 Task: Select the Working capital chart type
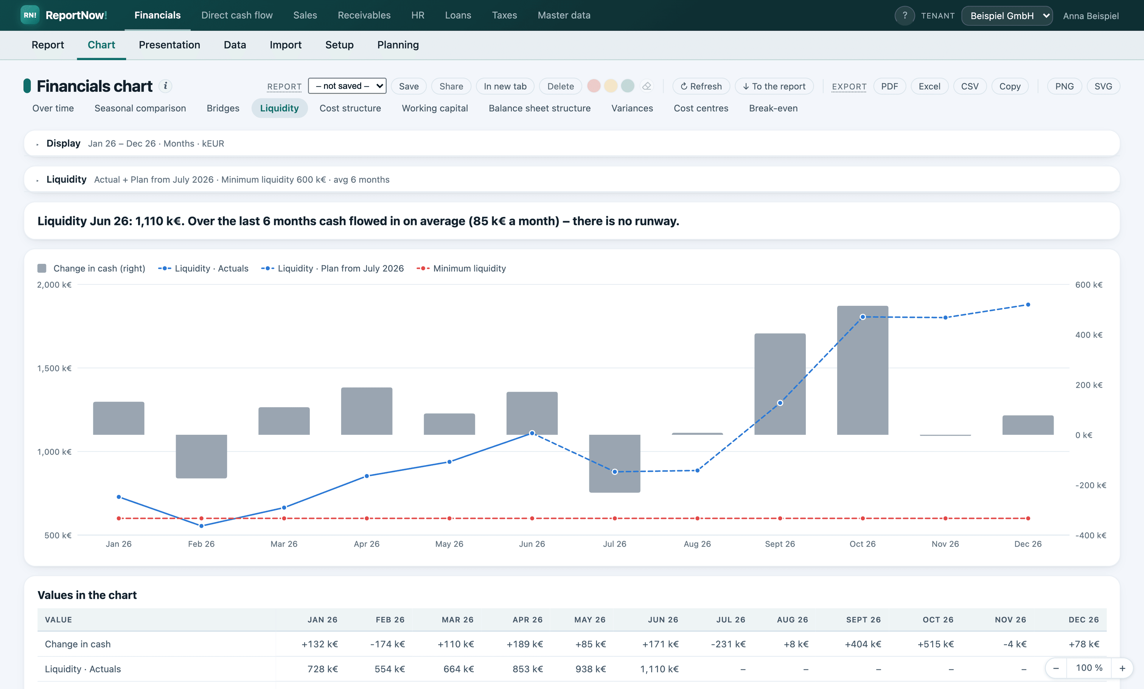coord(435,108)
